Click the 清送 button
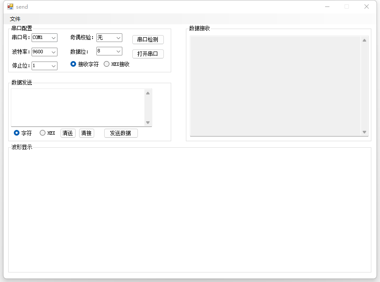The image size is (380, 282). [x=68, y=133]
